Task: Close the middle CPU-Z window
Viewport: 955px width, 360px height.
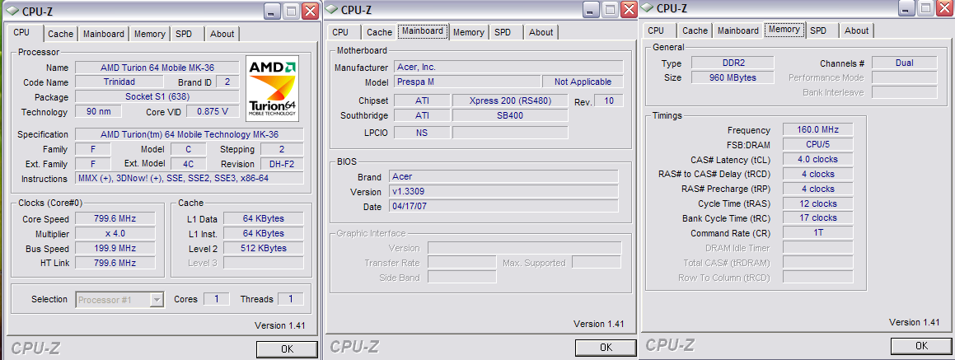Action: [629, 9]
